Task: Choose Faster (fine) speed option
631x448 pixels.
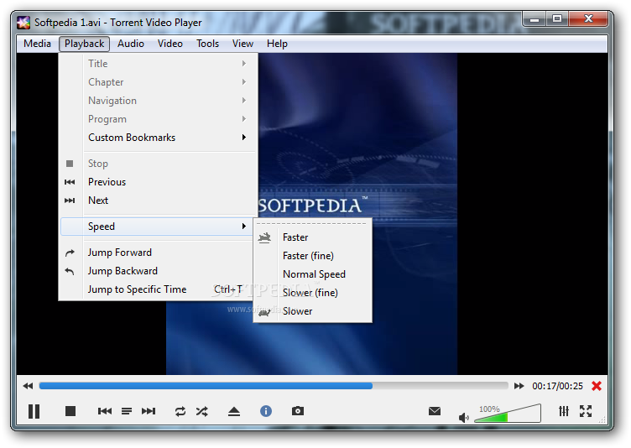Action: pyautogui.click(x=313, y=256)
